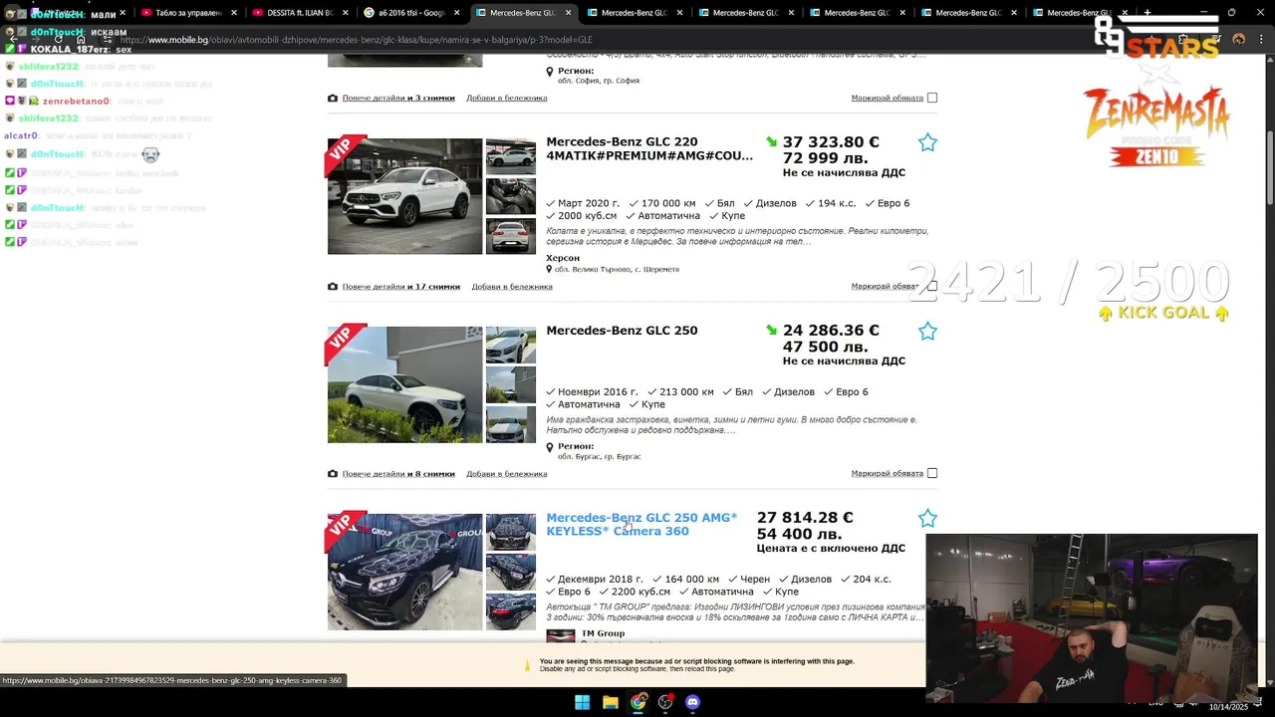This screenshot has height=717, width=1275.
Task: Open the bottom small thumbnail of the GLC 220
Action: 511,236
